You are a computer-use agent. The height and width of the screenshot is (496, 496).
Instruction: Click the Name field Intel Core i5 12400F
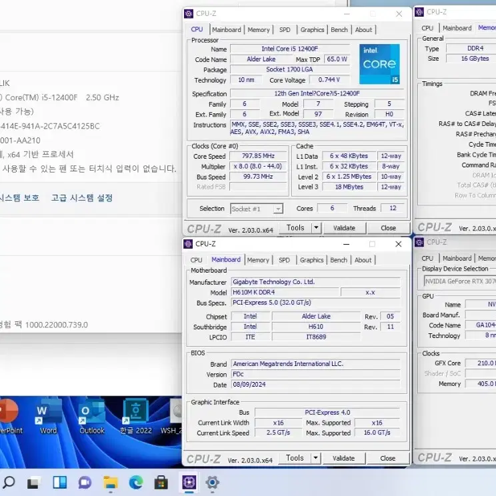pyautogui.click(x=290, y=49)
